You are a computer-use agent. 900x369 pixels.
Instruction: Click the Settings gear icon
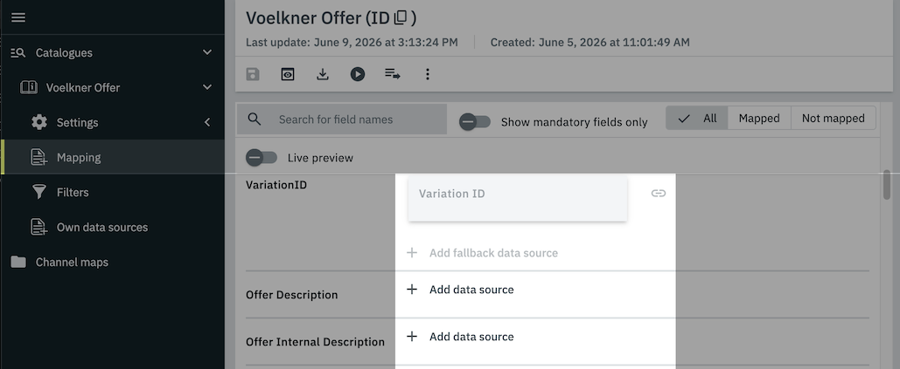[x=39, y=122]
